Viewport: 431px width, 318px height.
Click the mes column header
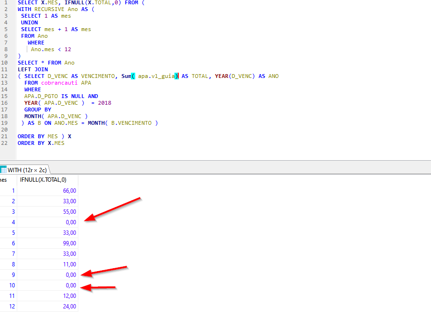coord(4,180)
